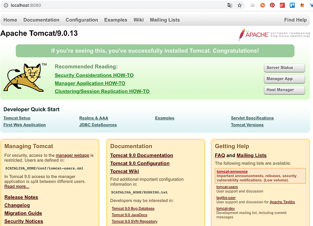Open Documentation in the top navigation
Image resolution: width=313 pixels, height=226 pixels.
[41, 20]
